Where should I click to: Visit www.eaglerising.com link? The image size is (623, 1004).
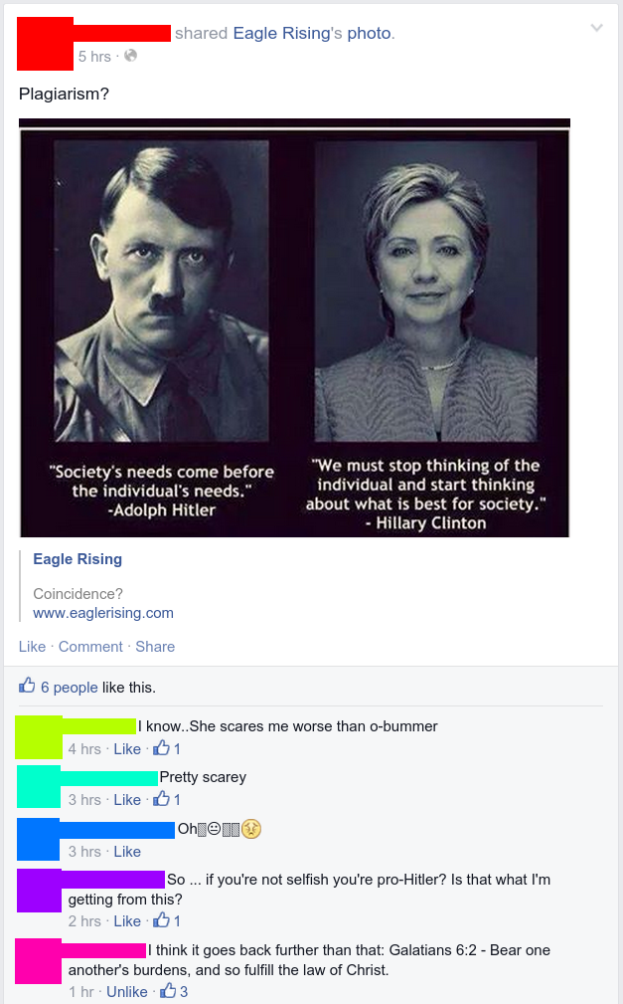[x=103, y=613]
